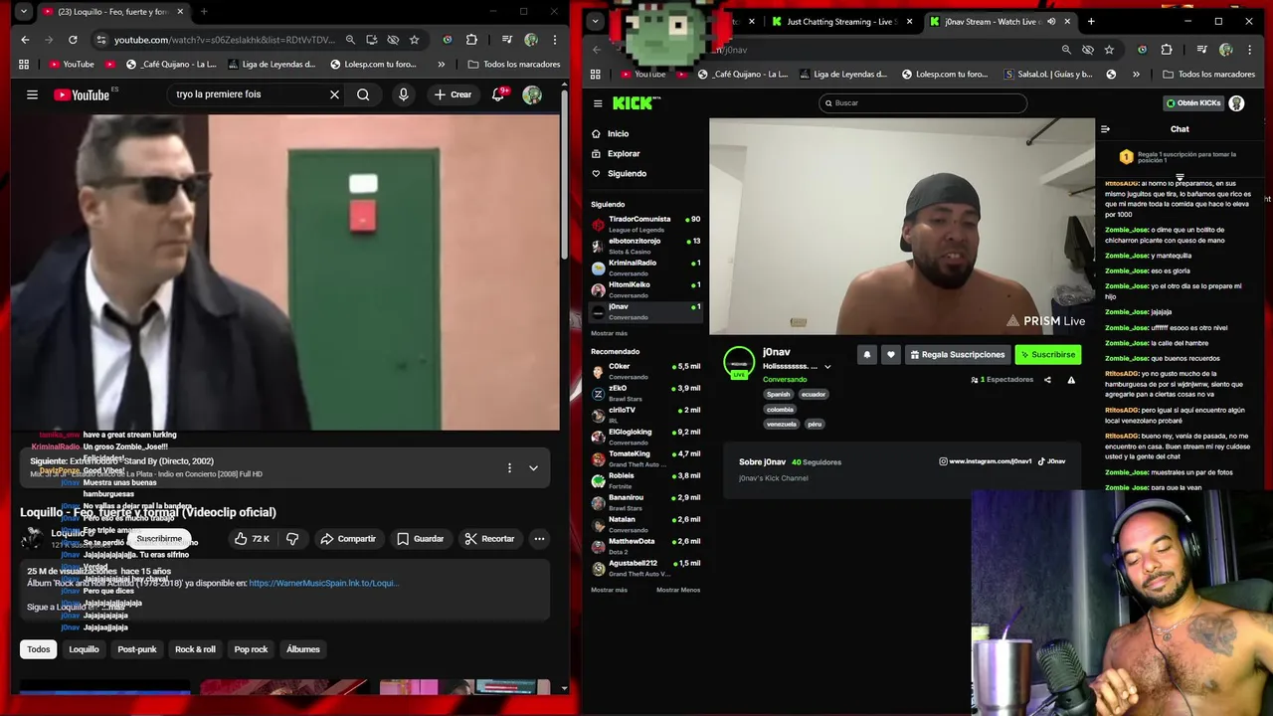Open Chrome menu in YouTube window
Screen dimensions: 1273x716
click(x=554, y=40)
